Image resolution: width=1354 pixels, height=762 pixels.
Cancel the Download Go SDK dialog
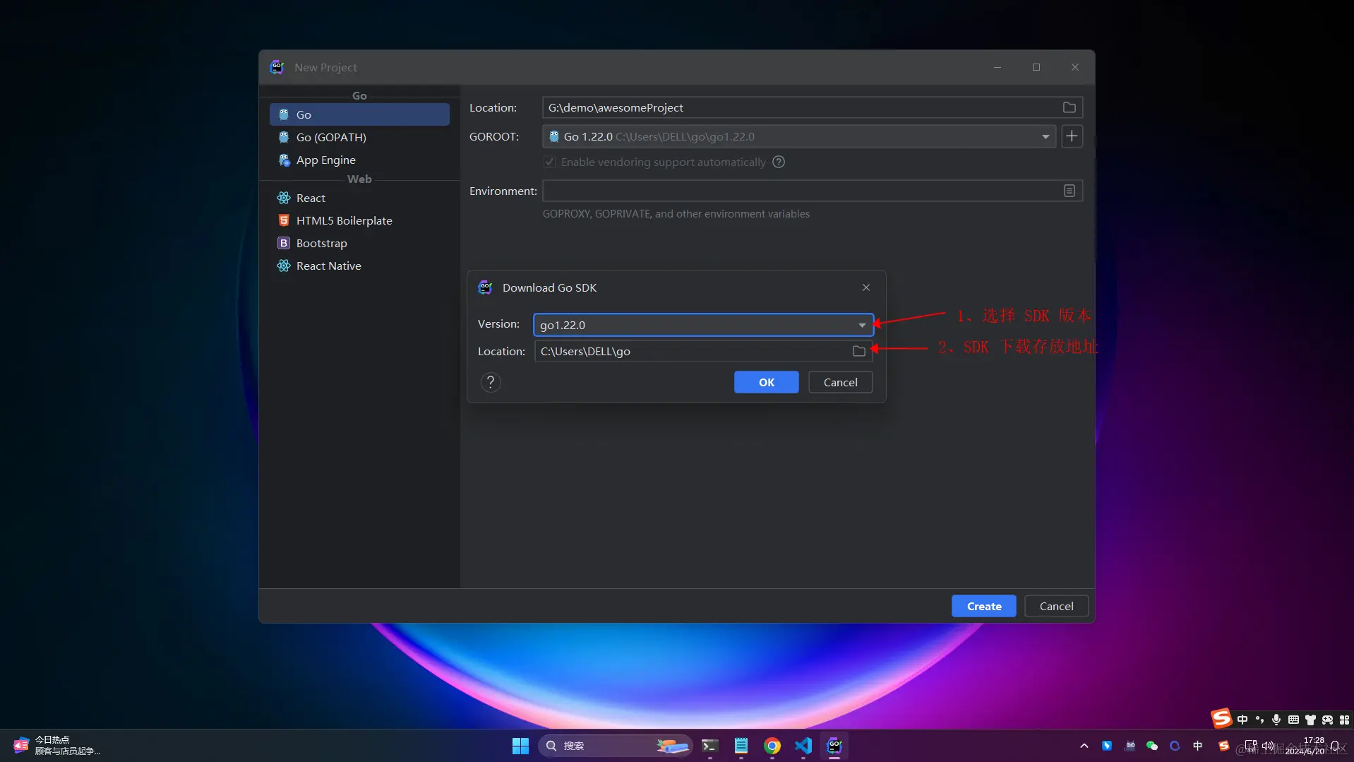point(840,382)
